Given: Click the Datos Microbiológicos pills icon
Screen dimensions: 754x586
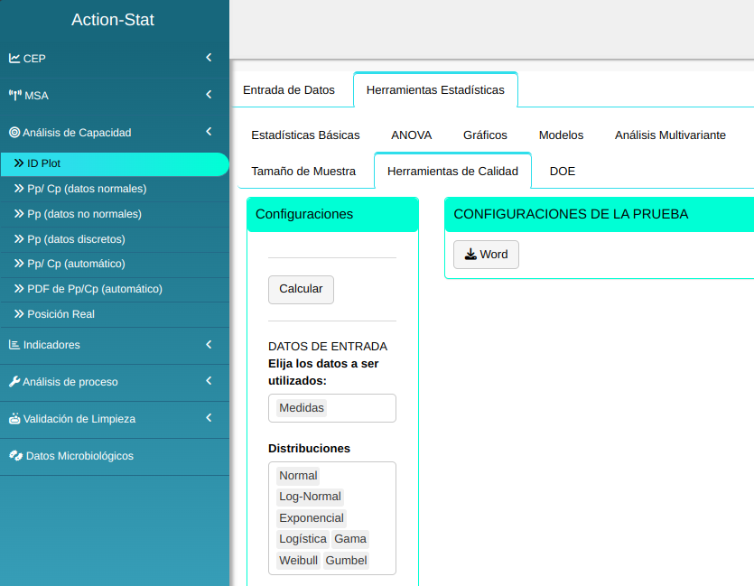Looking at the screenshot, I should point(15,456).
